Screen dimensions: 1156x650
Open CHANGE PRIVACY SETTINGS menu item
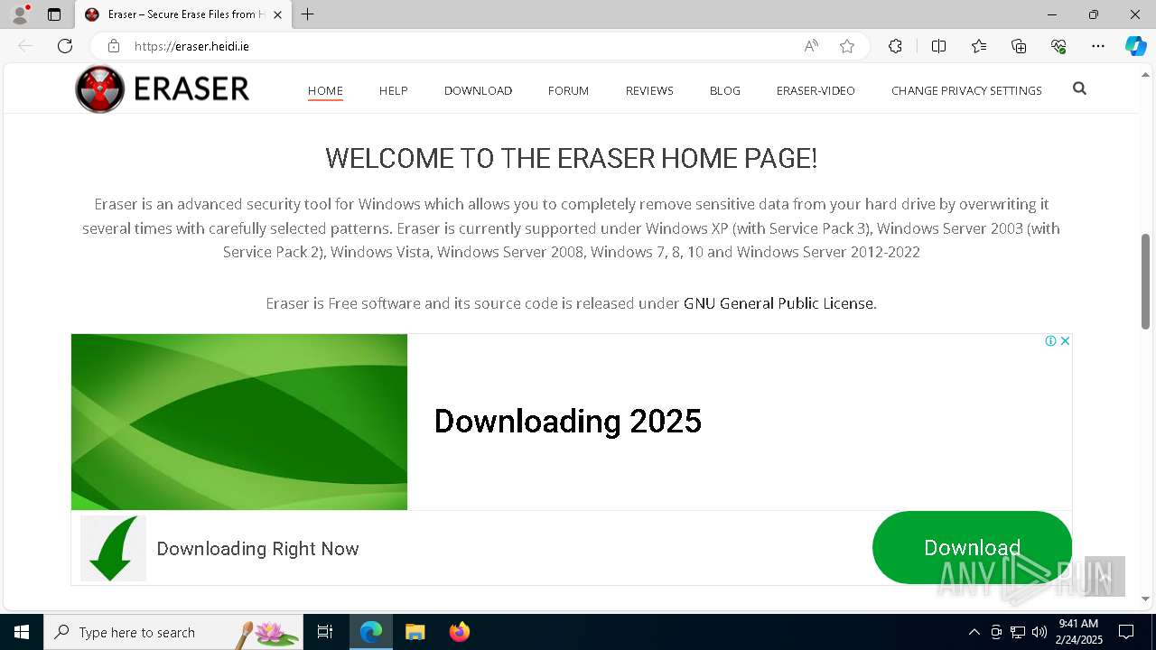pyautogui.click(x=966, y=90)
